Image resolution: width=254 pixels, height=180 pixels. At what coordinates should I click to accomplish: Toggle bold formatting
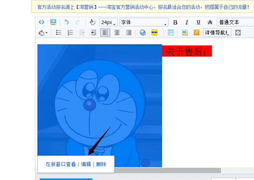175,22
